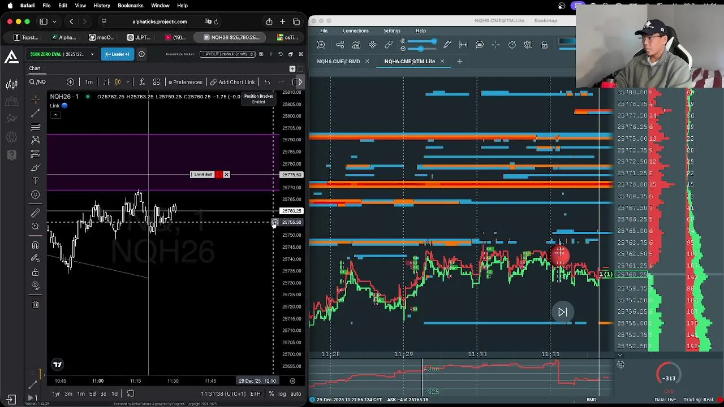Open the 1m interval selector
Image resolution: width=724 pixels, height=407 pixels.
tap(89, 82)
